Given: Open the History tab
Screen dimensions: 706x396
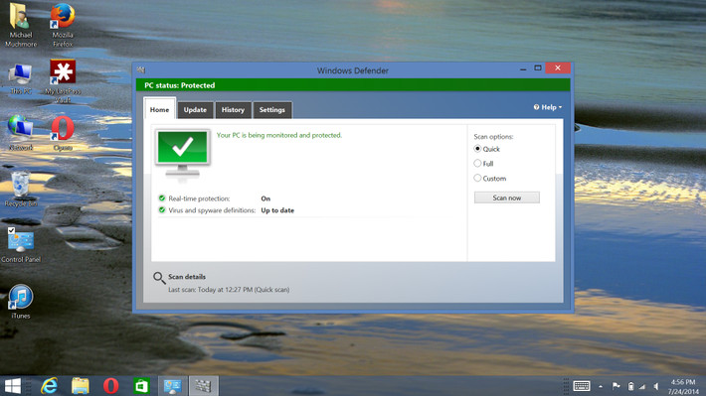Looking at the screenshot, I should (x=233, y=110).
